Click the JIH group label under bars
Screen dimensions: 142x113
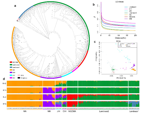click(59, 111)
